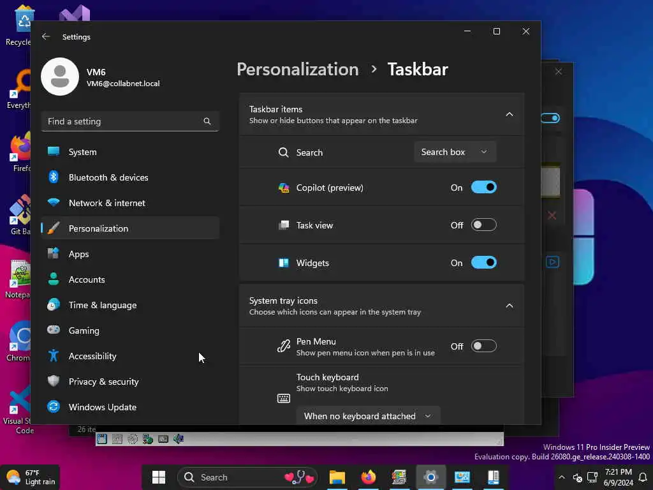Screen dimensions: 653x490
Task: Open the Gaming settings category
Action: [130, 330]
